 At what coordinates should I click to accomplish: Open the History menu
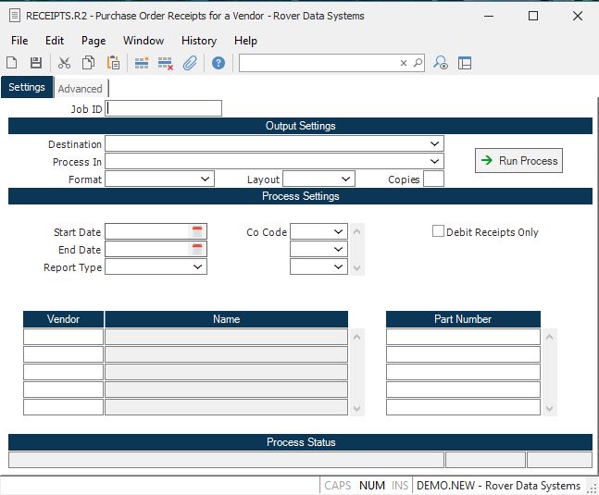[198, 41]
